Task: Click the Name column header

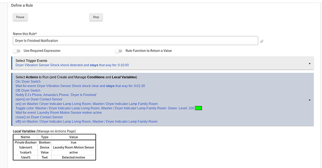Action: point(26,137)
